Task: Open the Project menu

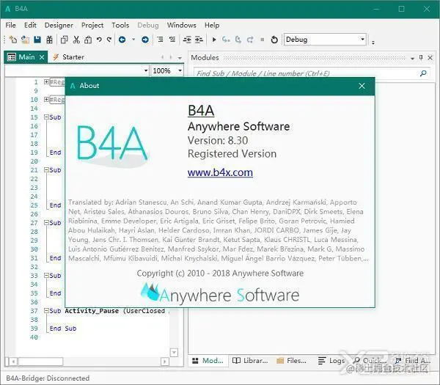Action: pos(92,25)
